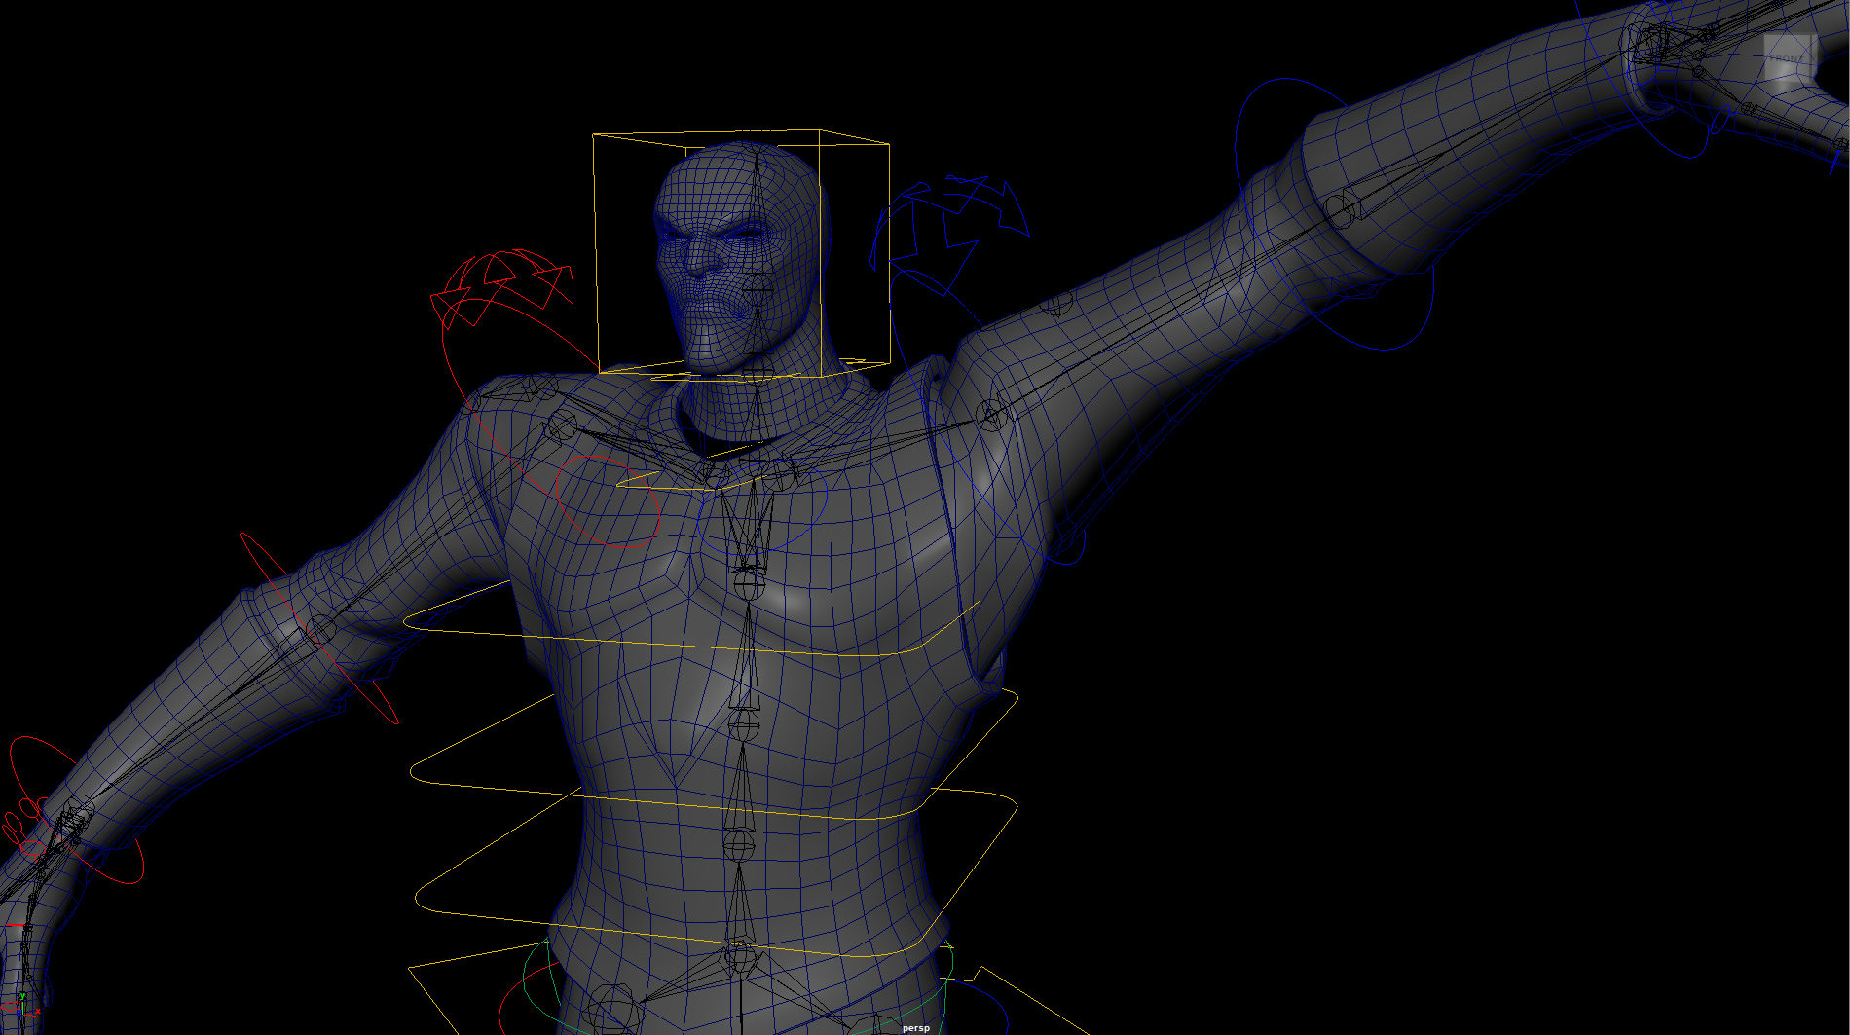Click the Y axis on the view axis gizmo
The width and height of the screenshot is (1850, 1035).
(22, 996)
